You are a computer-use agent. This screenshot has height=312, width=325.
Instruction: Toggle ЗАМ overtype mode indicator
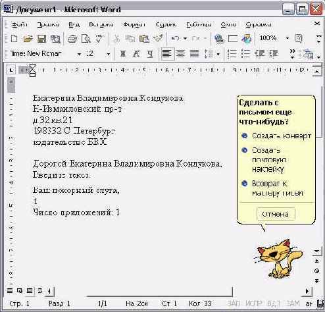(x=293, y=303)
